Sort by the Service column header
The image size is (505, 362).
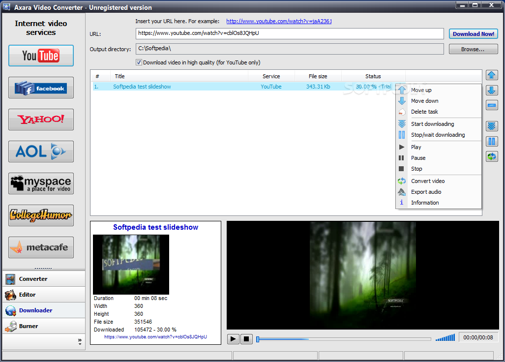271,76
